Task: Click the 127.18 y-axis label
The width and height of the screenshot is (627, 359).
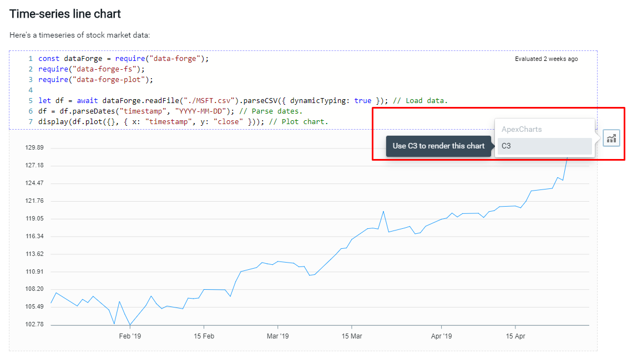Action: [x=34, y=165]
